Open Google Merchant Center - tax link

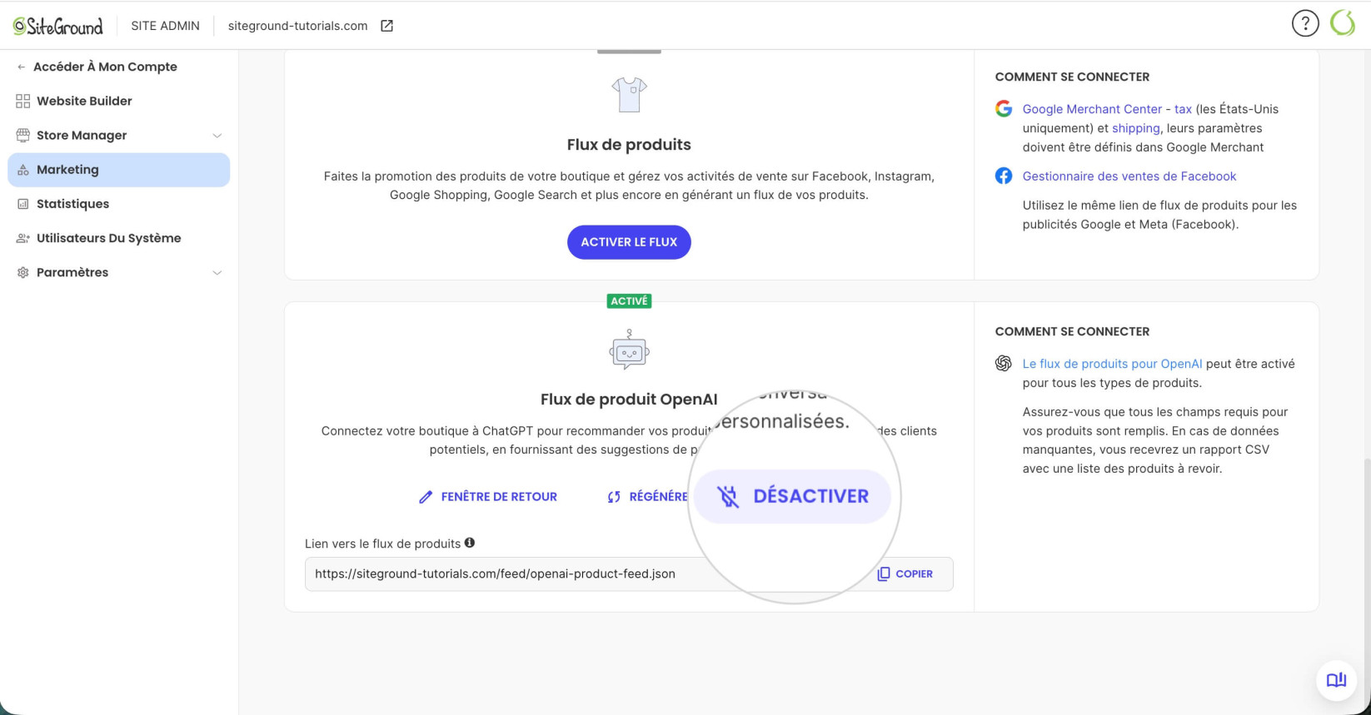coord(1107,109)
